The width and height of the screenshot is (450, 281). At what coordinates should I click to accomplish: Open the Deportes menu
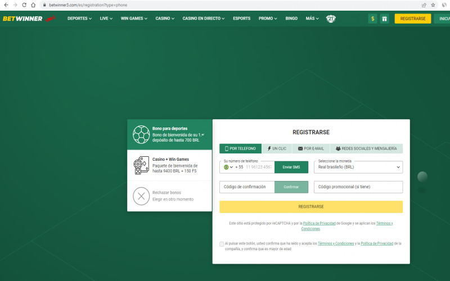[x=79, y=19]
